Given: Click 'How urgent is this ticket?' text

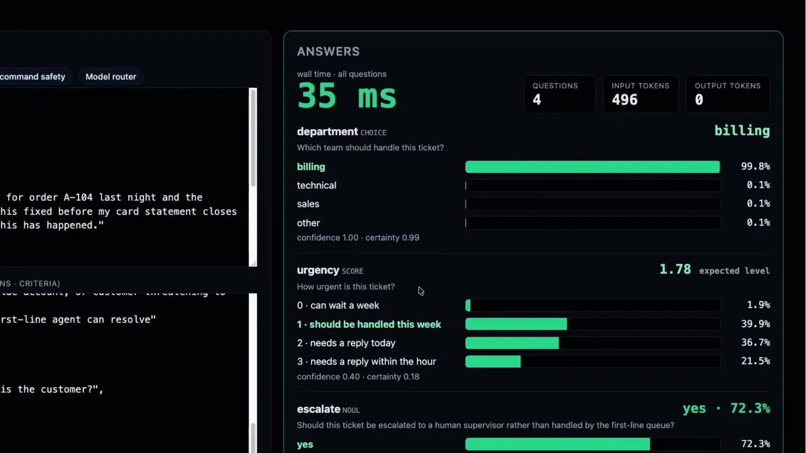Looking at the screenshot, I should [346, 286].
